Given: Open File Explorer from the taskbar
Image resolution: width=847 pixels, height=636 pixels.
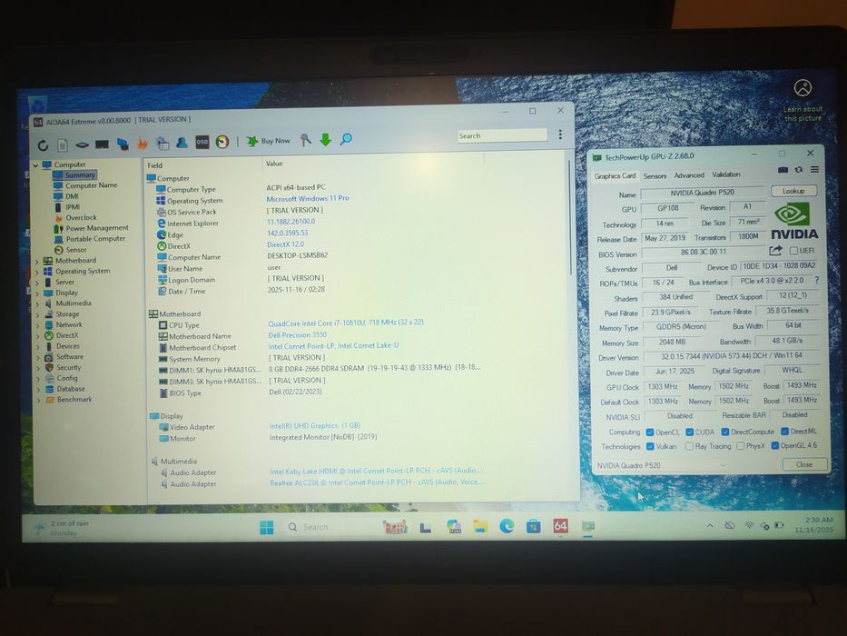Looking at the screenshot, I should click(x=479, y=526).
